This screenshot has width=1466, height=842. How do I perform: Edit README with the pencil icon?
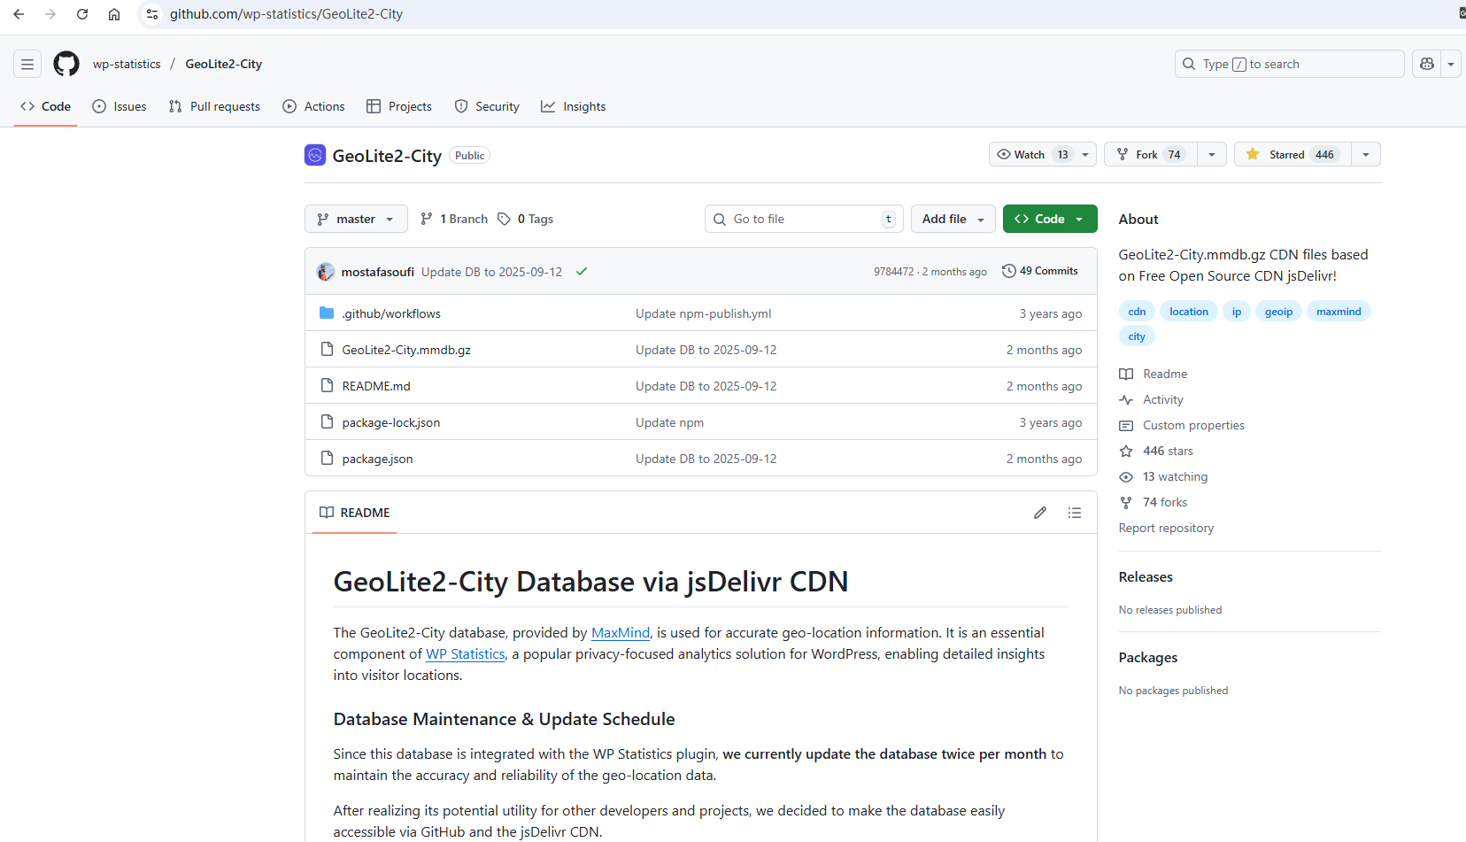[x=1040, y=513]
